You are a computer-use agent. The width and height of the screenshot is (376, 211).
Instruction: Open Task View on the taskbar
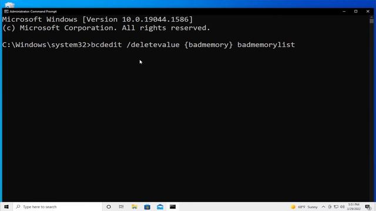pos(122,207)
